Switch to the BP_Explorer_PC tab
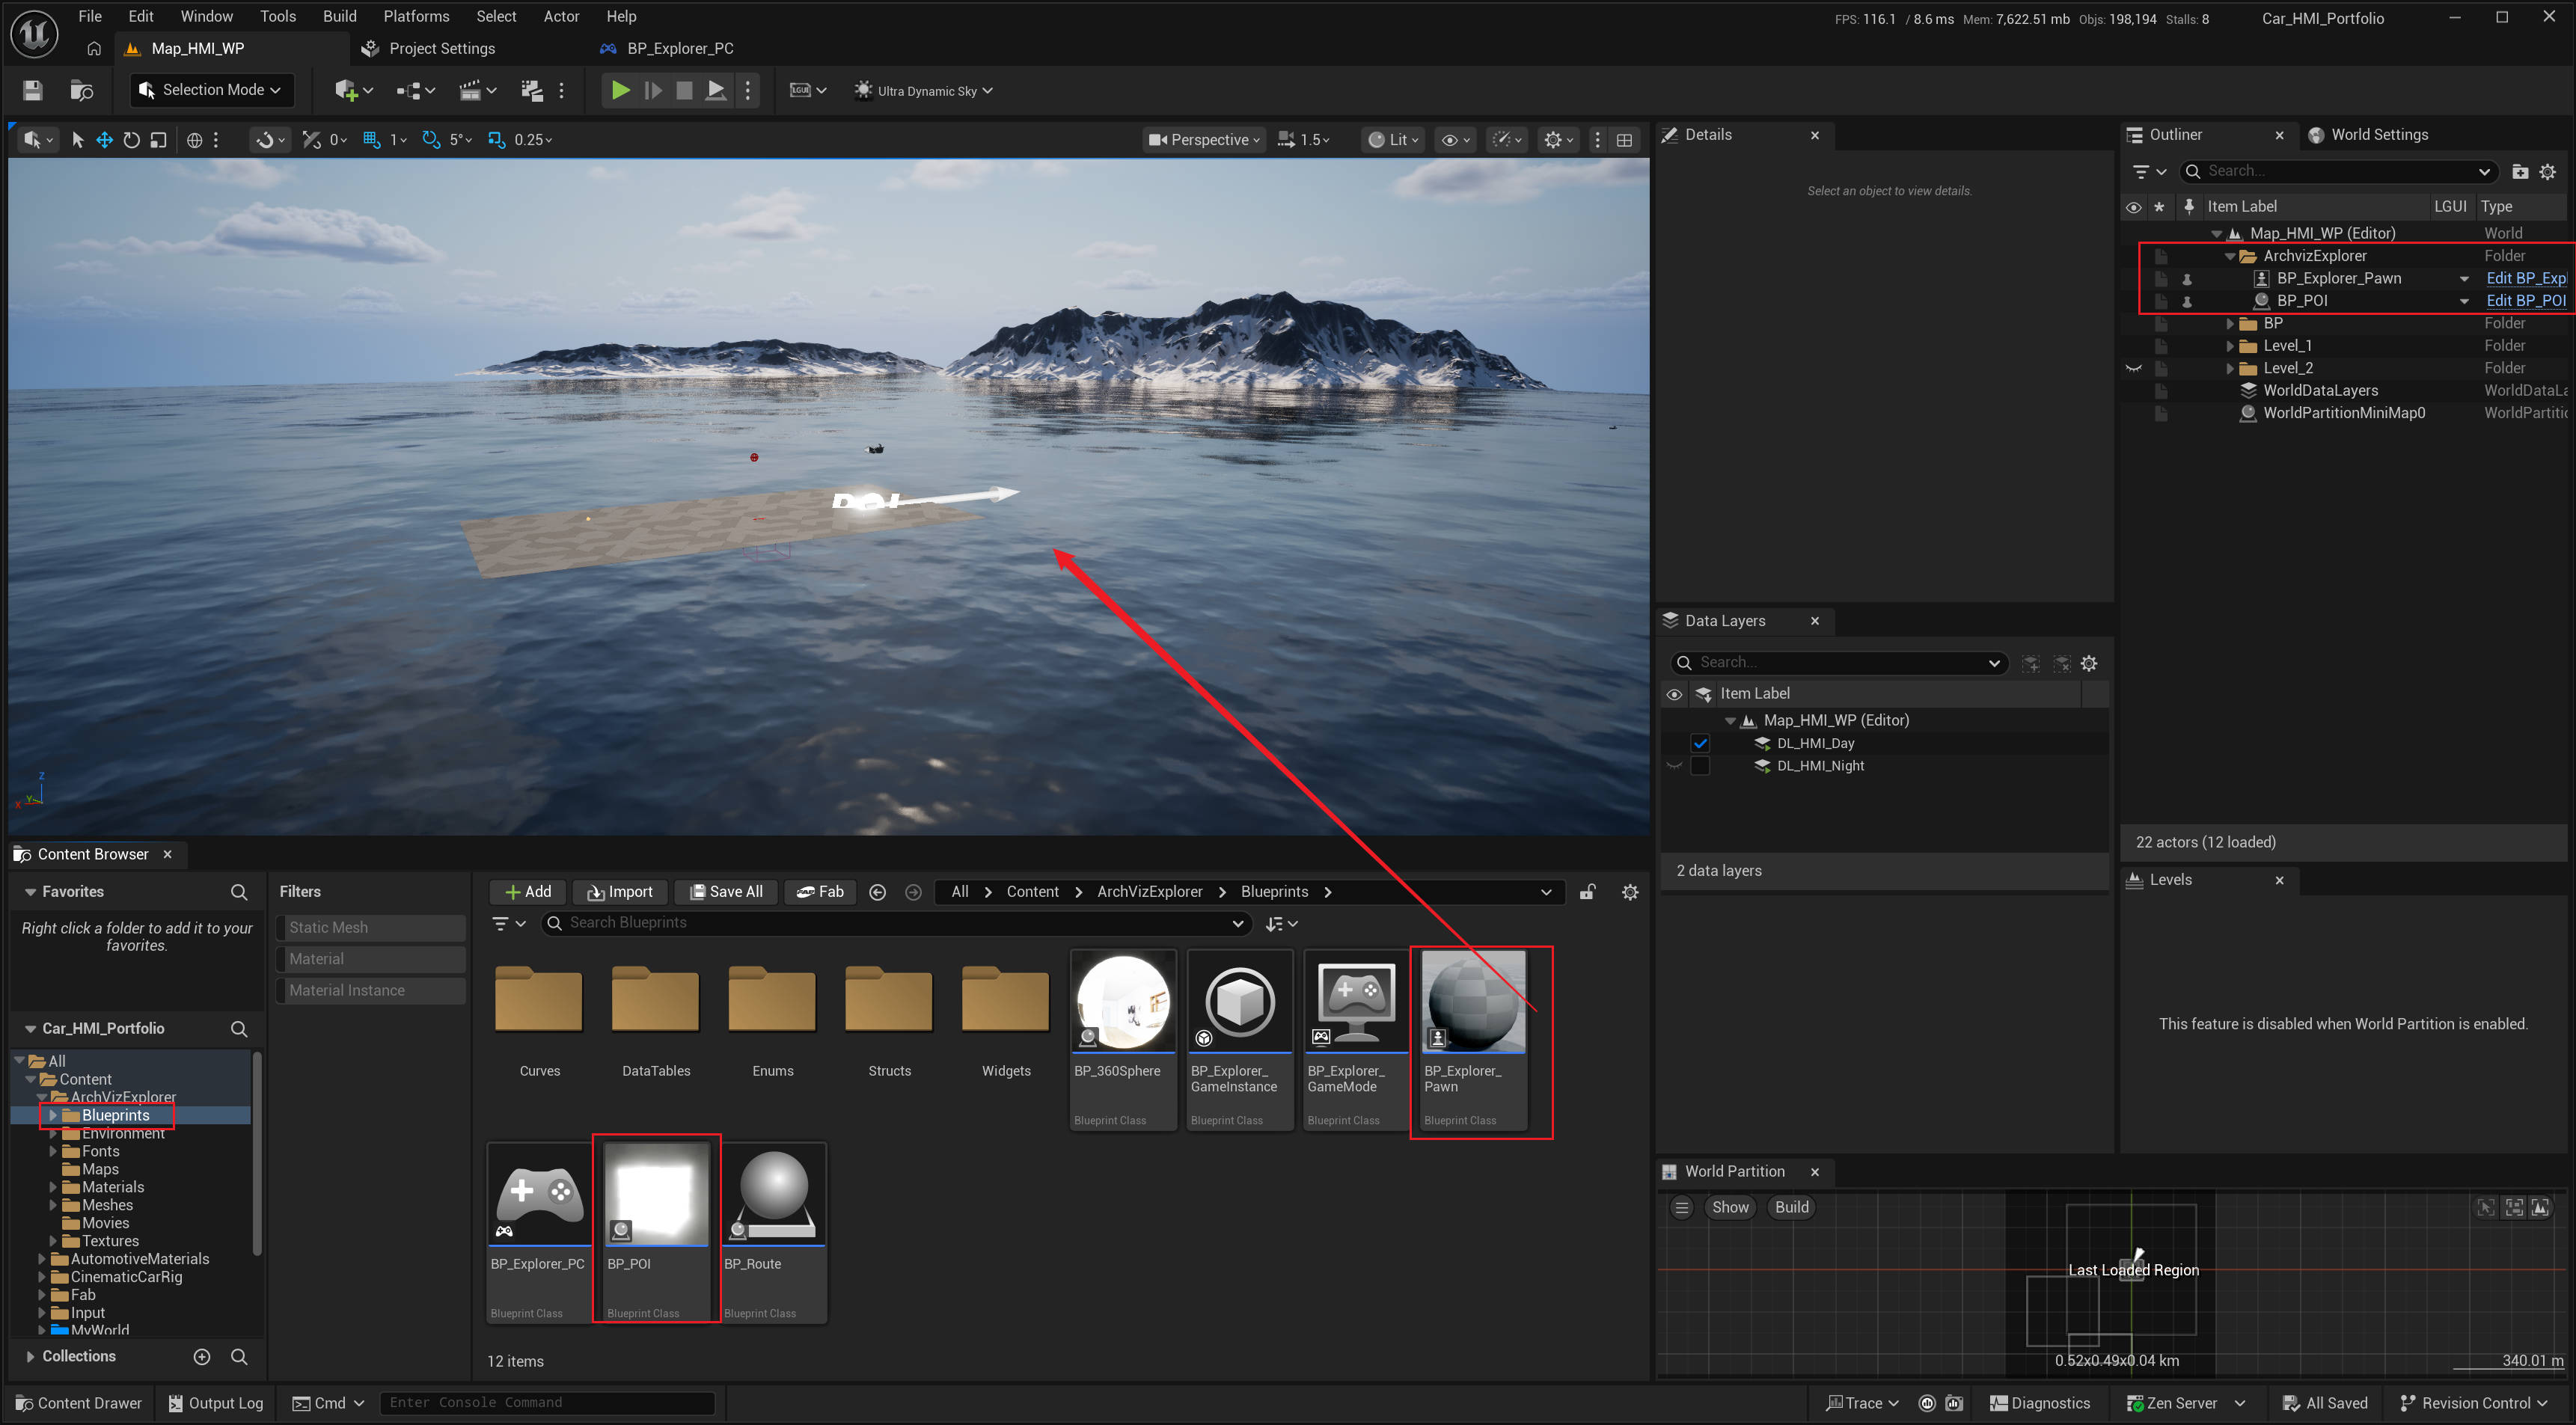The width and height of the screenshot is (2576, 1425). tap(679, 48)
